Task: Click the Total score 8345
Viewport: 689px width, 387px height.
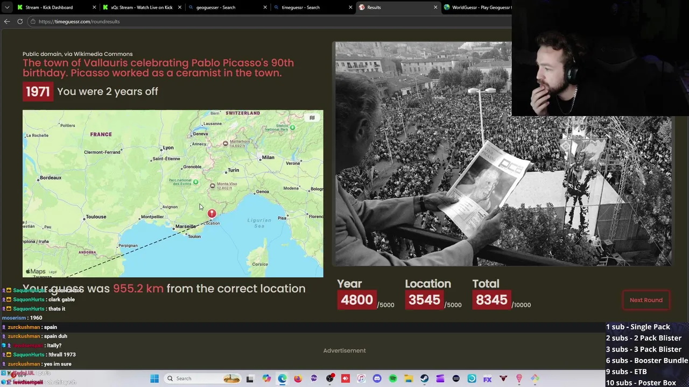Action: click(x=491, y=300)
